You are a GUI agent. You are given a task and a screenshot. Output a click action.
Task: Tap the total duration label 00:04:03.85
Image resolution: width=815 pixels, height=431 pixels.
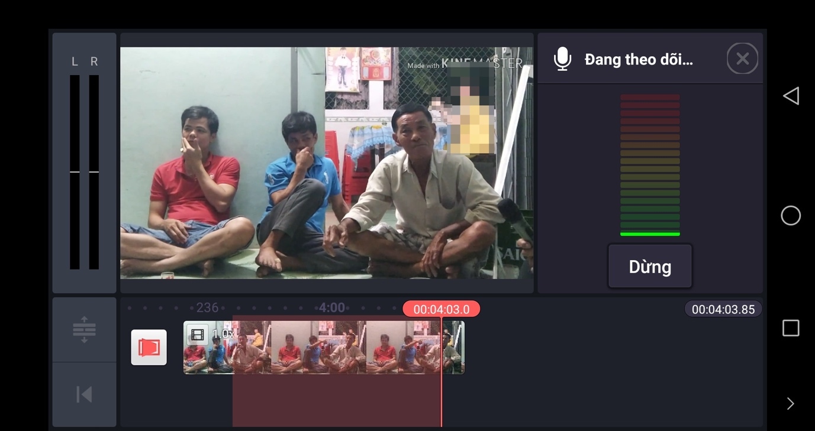click(723, 309)
